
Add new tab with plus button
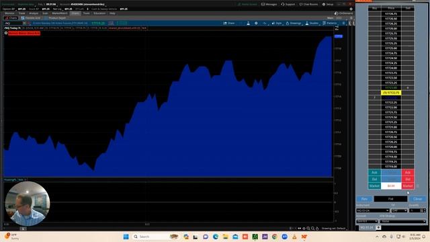tap(378, 227)
